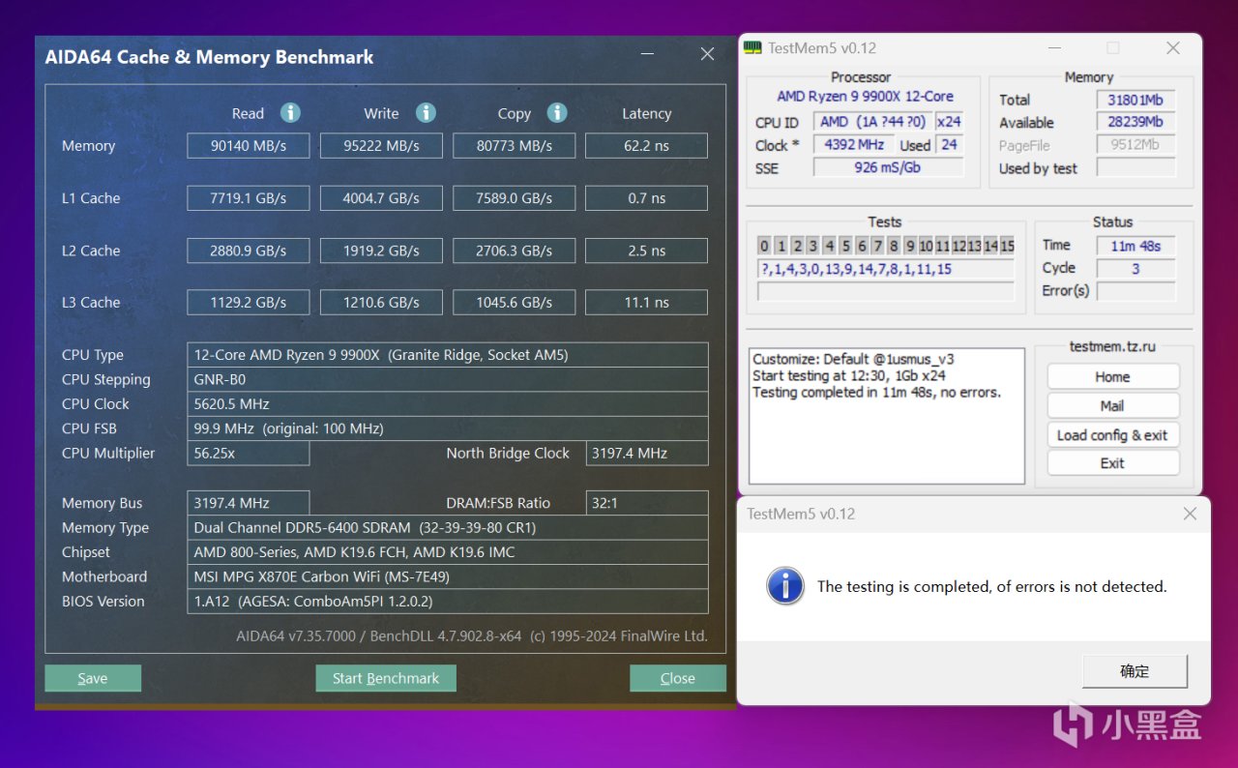1238x768 pixels.
Task: Click the Memory Read value 90140 MB/s
Action: pyautogui.click(x=249, y=146)
